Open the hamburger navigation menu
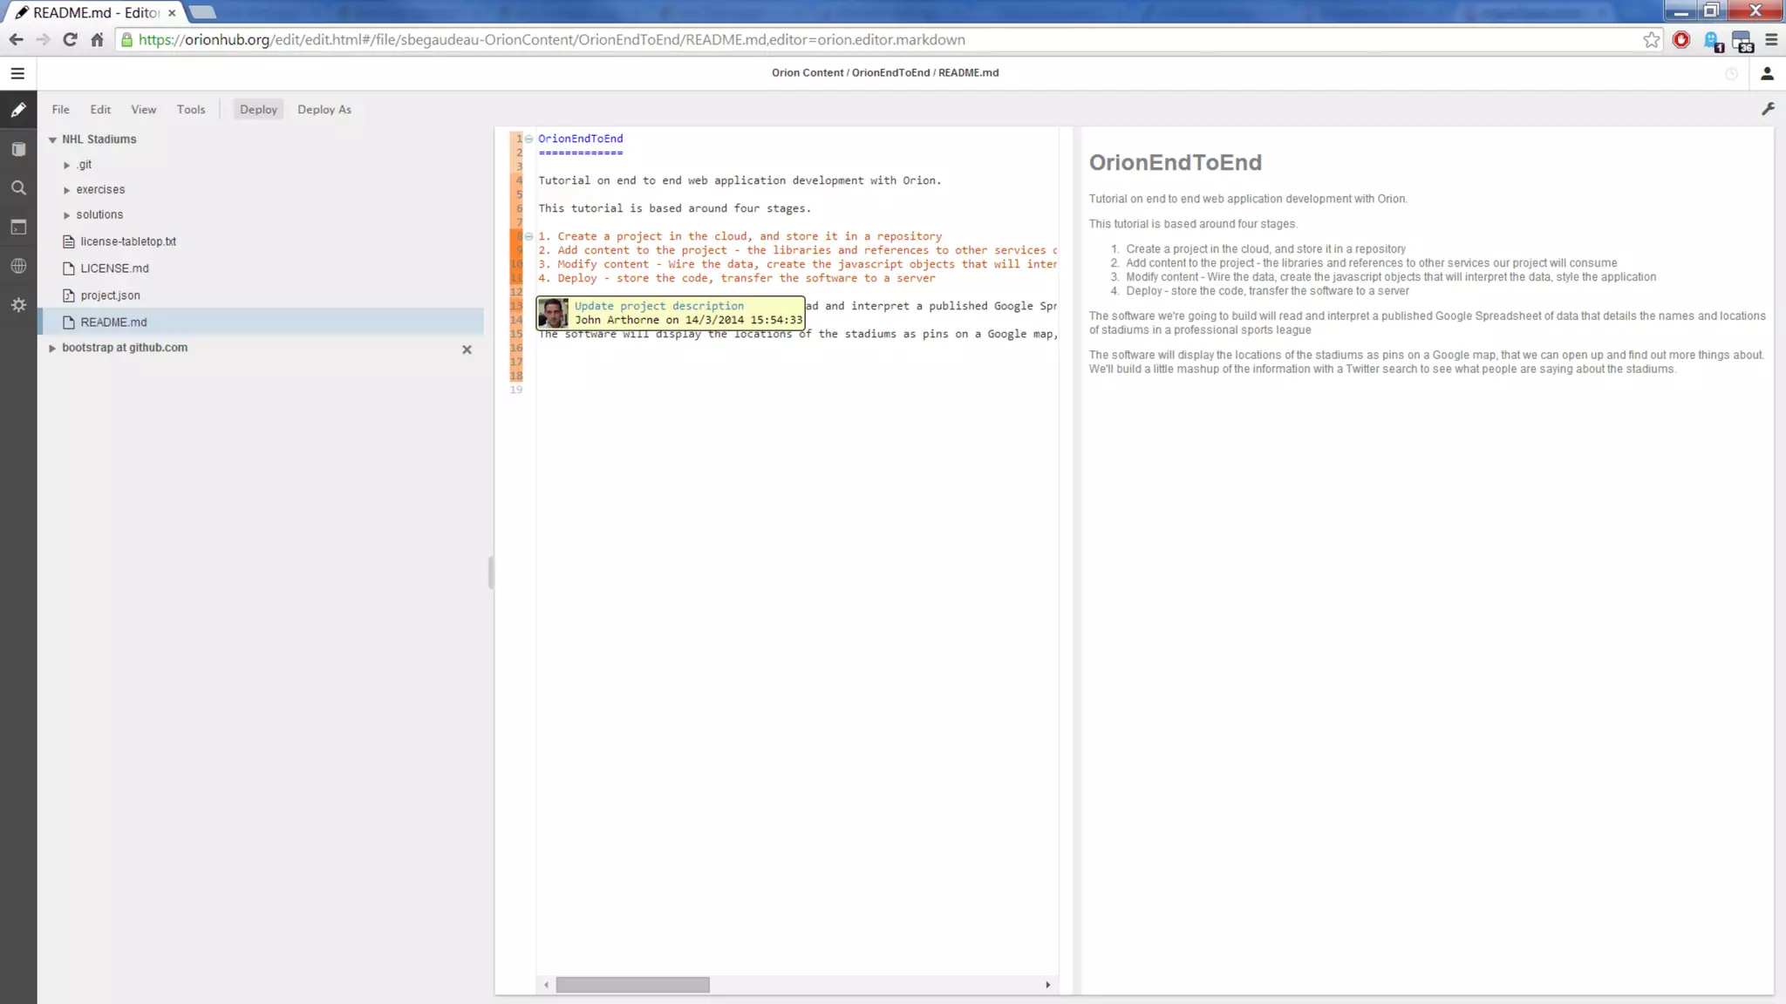This screenshot has width=1786, height=1004. tap(17, 74)
